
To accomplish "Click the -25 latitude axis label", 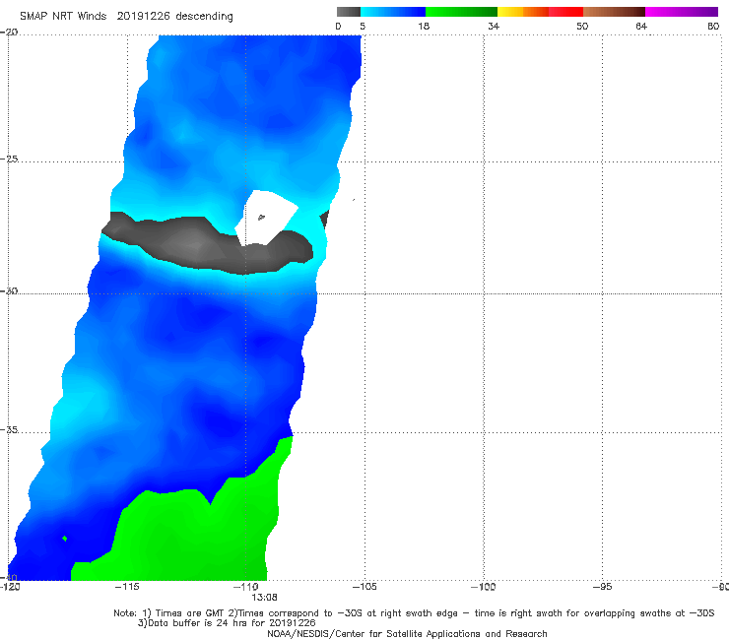I will [x=9, y=159].
